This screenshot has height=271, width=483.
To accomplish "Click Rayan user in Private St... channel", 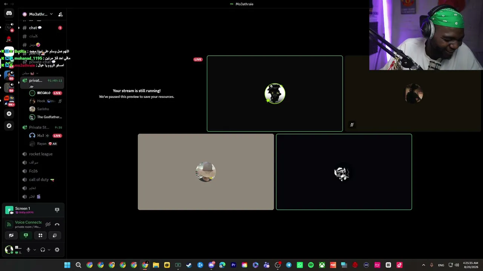I will coord(42,144).
